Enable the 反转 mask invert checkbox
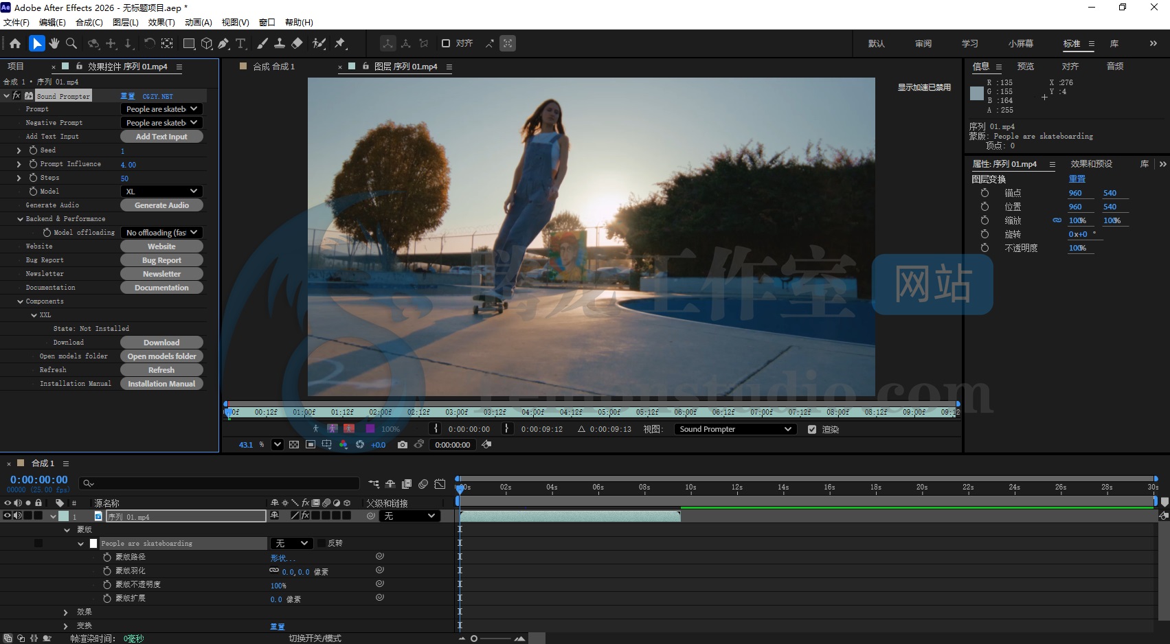Screen dimensions: 1170x644 321,543
